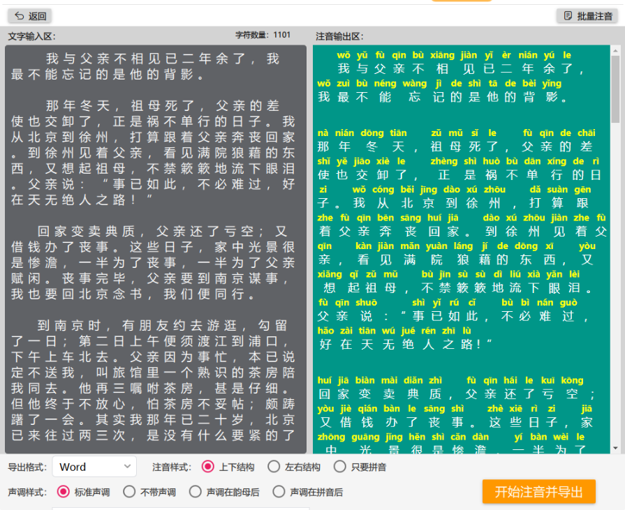Click input line 到南京时，有朋友约去游逛

tap(163, 326)
